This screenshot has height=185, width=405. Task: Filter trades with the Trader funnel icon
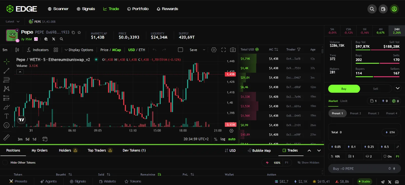click(299, 49)
